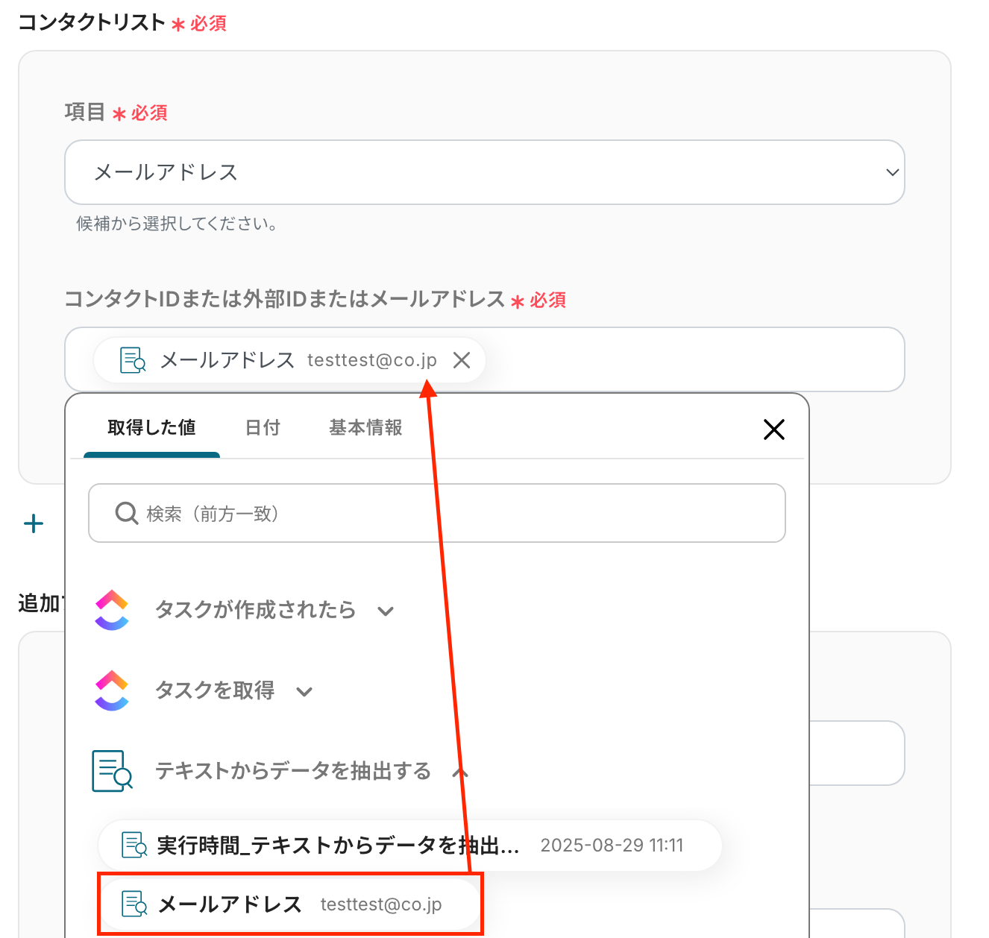The height and width of the screenshot is (938, 989).
Task: Click the icon on the 実行時間 result item
Action: pyautogui.click(x=134, y=845)
